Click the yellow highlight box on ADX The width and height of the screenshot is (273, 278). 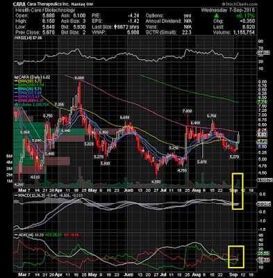236,256
